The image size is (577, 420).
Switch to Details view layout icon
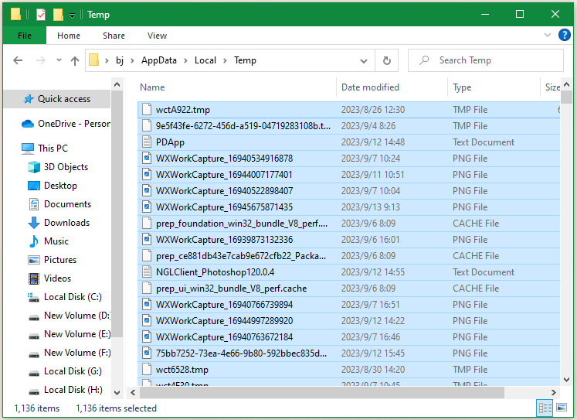point(545,408)
